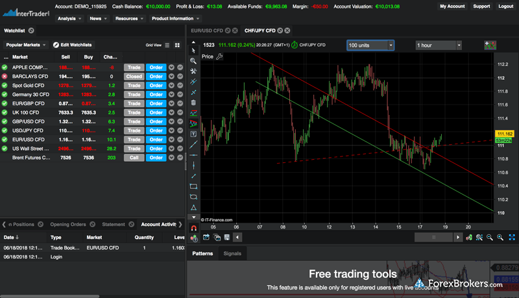
Task: Choose the vertical line drawing tool
Action: [x=193, y=166]
